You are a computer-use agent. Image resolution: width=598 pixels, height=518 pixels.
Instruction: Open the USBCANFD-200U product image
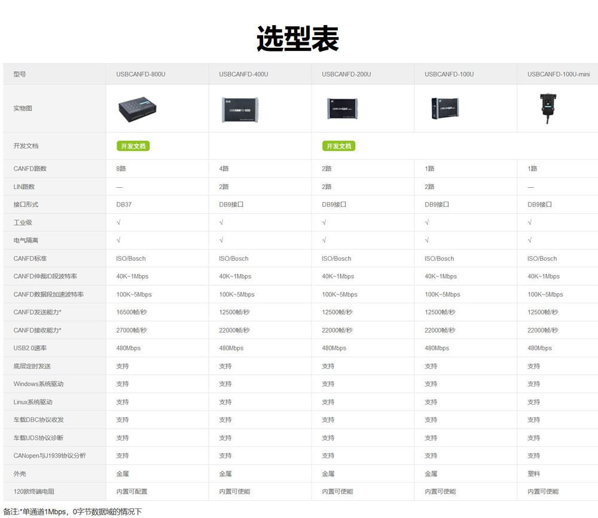(343, 109)
